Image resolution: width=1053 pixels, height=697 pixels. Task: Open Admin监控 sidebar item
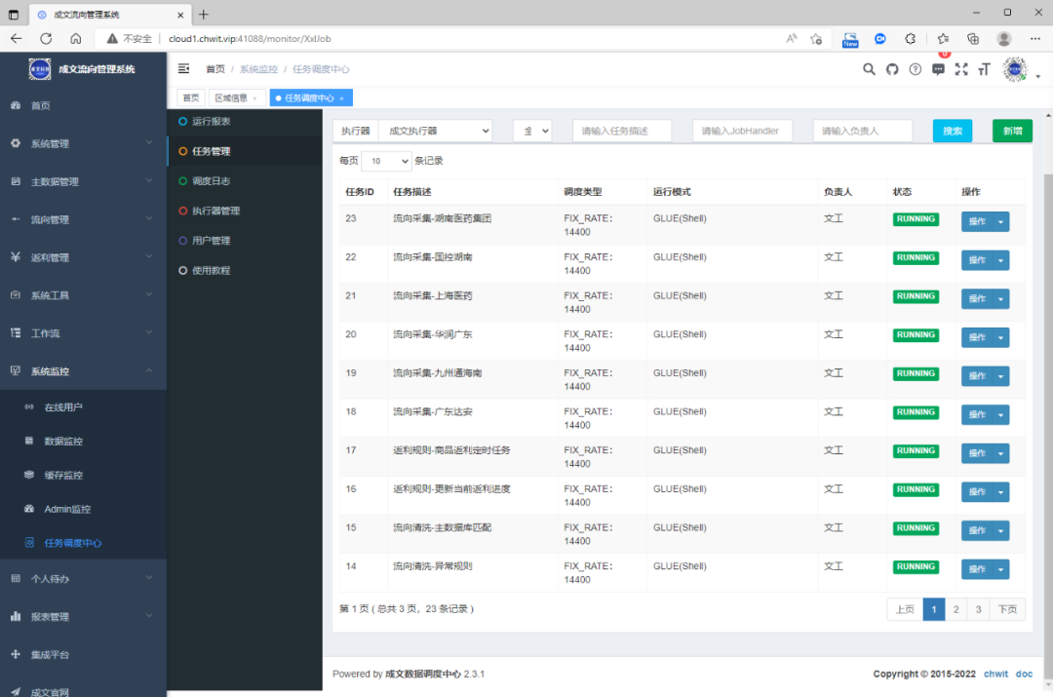click(x=83, y=509)
